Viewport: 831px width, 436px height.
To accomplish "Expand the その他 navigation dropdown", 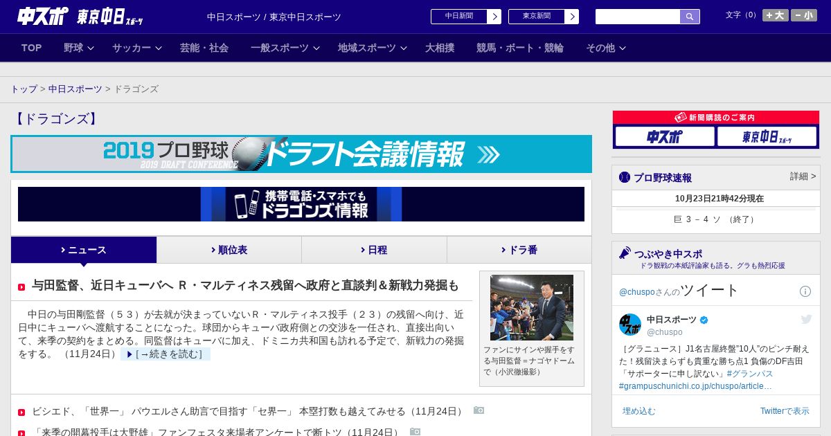I will point(606,48).
